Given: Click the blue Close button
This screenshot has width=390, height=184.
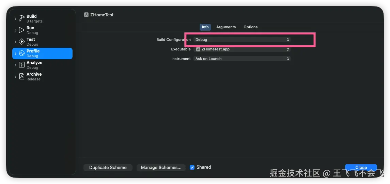Looking at the screenshot, I should pos(361,168).
